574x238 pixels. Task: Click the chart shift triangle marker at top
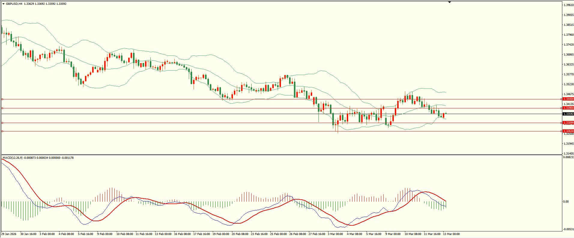(x=449, y=2)
